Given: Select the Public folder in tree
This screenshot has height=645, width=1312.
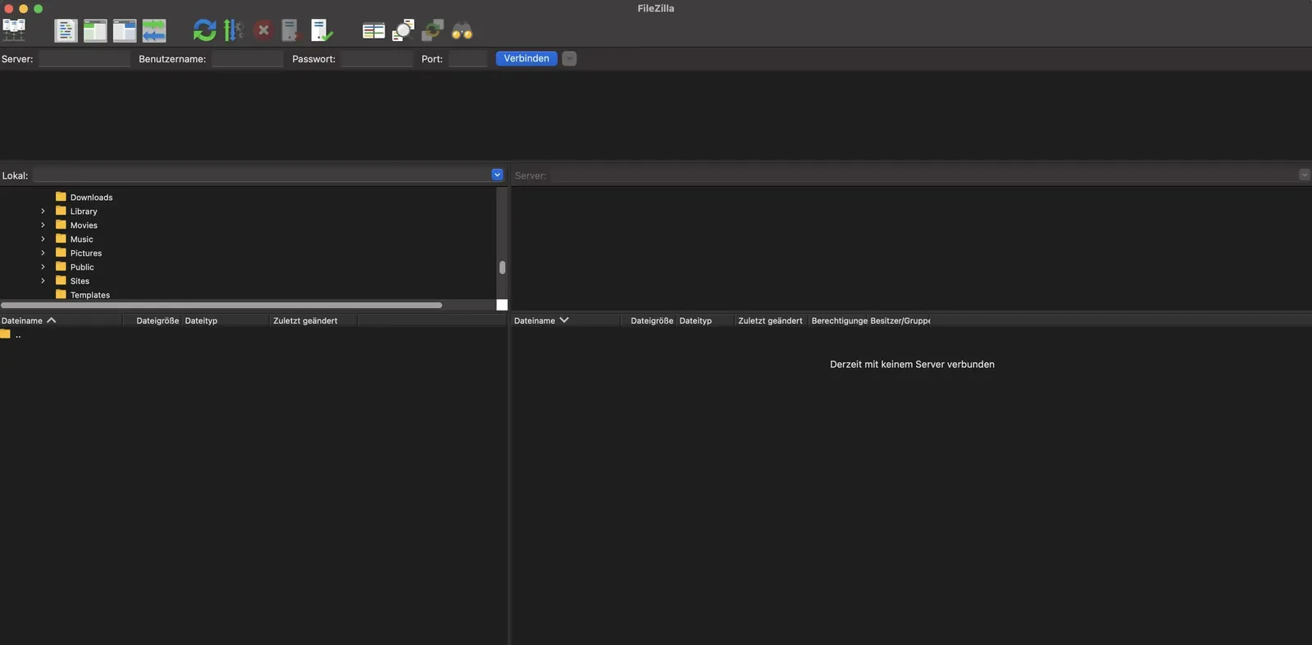Looking at the screenshot, I should pos(82,267).
